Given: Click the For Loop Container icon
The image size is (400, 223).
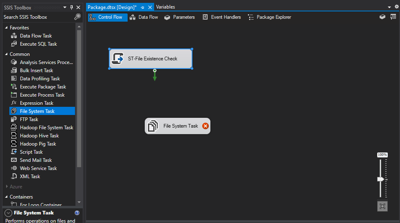Looking at the screenshot, I should tap(14, 204).
